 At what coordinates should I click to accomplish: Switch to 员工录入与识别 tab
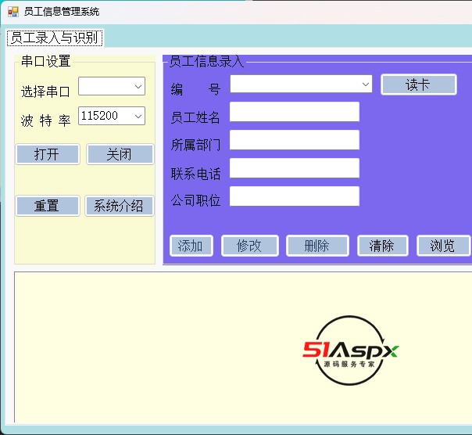[55, 38]
